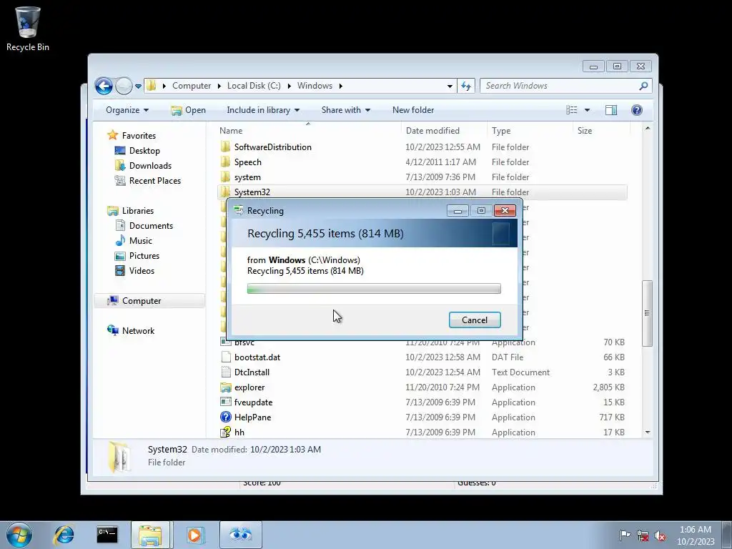732x549 pixels.
Task: Open the Include in library menu
Action: point(263,110)
